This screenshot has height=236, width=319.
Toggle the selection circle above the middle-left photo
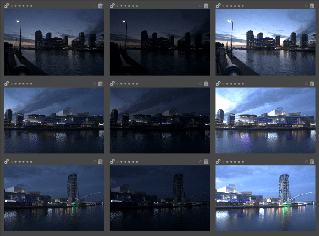pyautogui.click(x=95, y=83)
